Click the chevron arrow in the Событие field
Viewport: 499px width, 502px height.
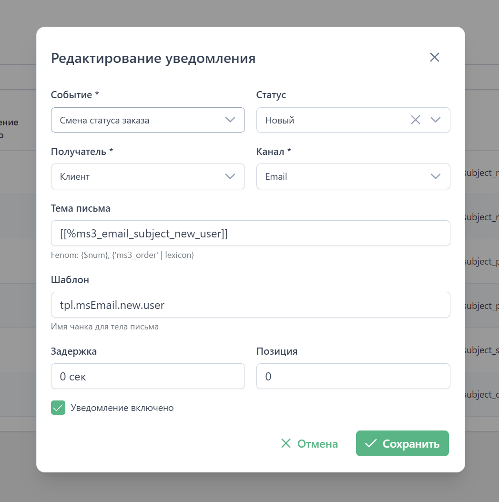point(230,120)
